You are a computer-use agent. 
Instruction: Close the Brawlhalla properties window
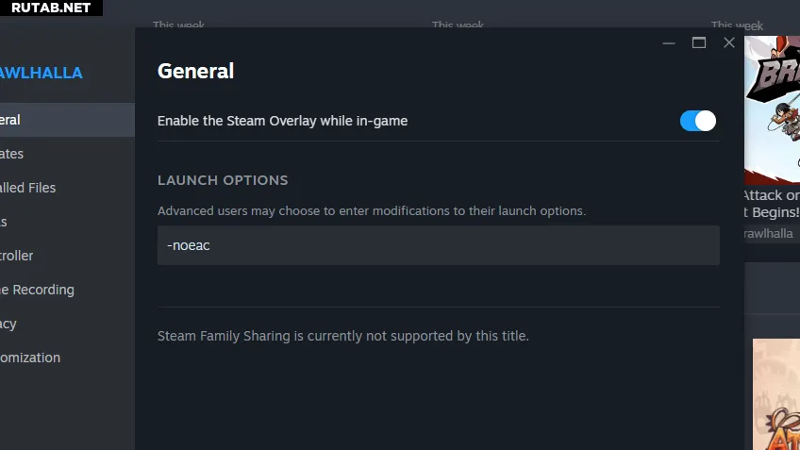[x=729, y=43]
